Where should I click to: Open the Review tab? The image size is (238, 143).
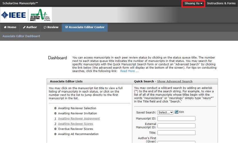tap(51, 27)
